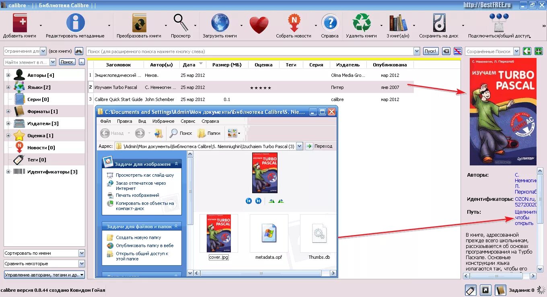Screen dimensions: 547x297
Task: Click the green plus add saved search icon
Action: coord(538,51)
